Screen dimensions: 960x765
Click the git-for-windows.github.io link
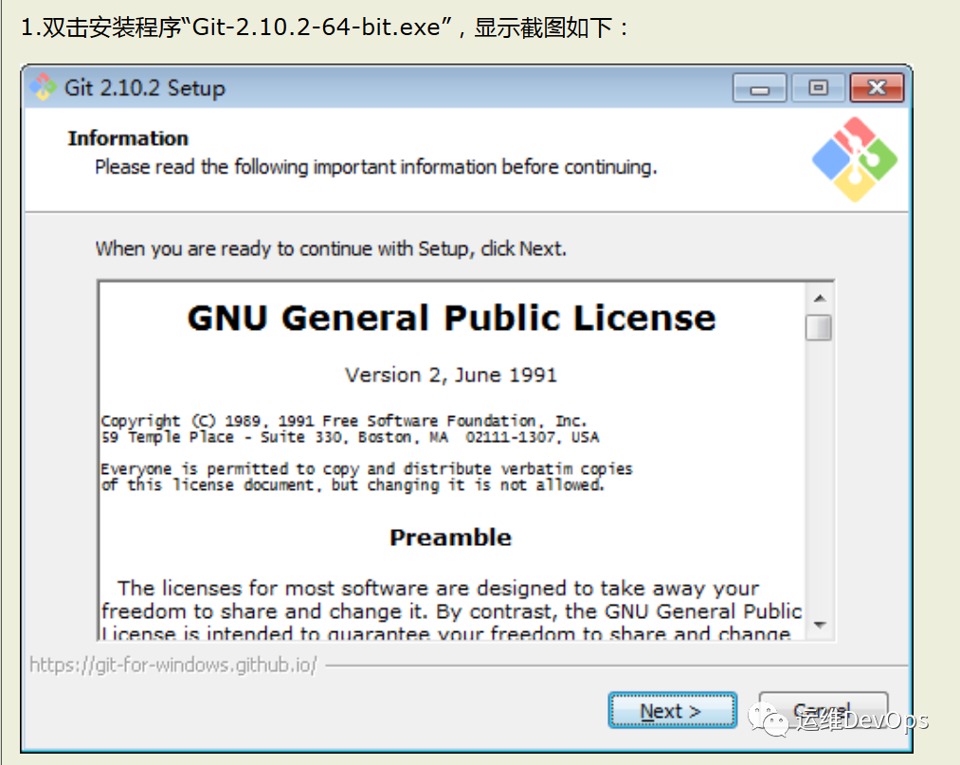click(x=173, y=665)
